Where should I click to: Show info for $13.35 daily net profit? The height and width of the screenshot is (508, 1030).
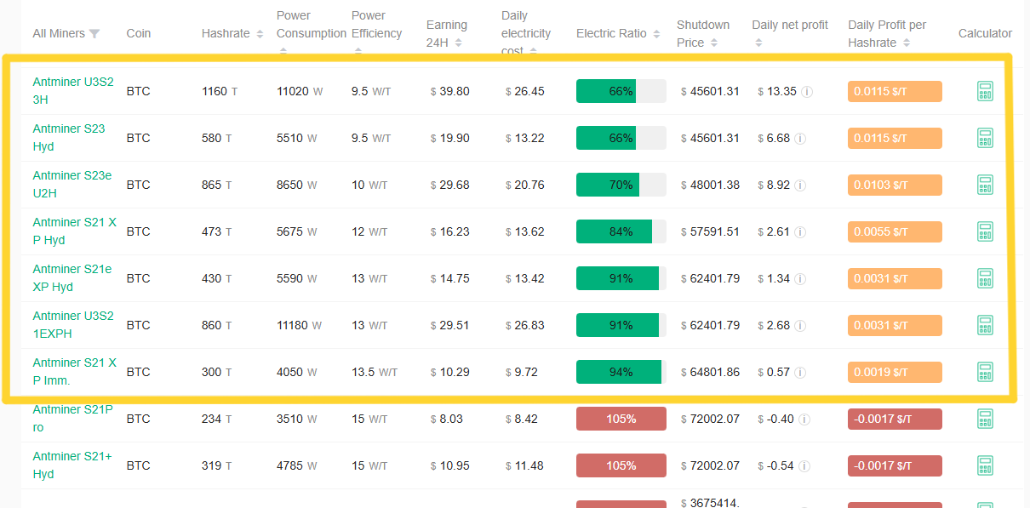(807, 92)
